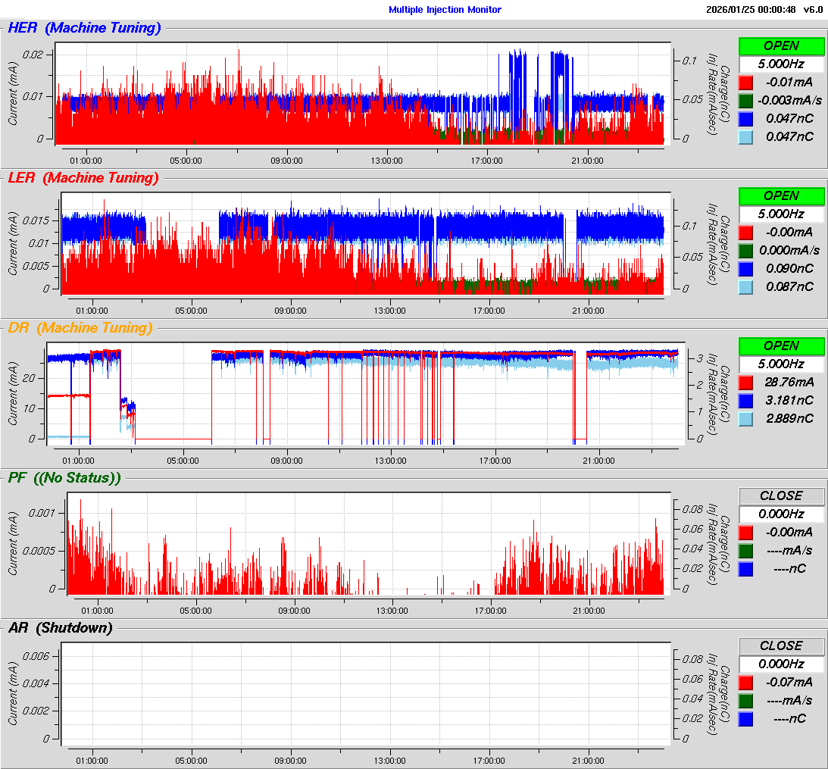Click the PF dark green legend swatch
The image size is (828, 769).
[x=745, y=550]
